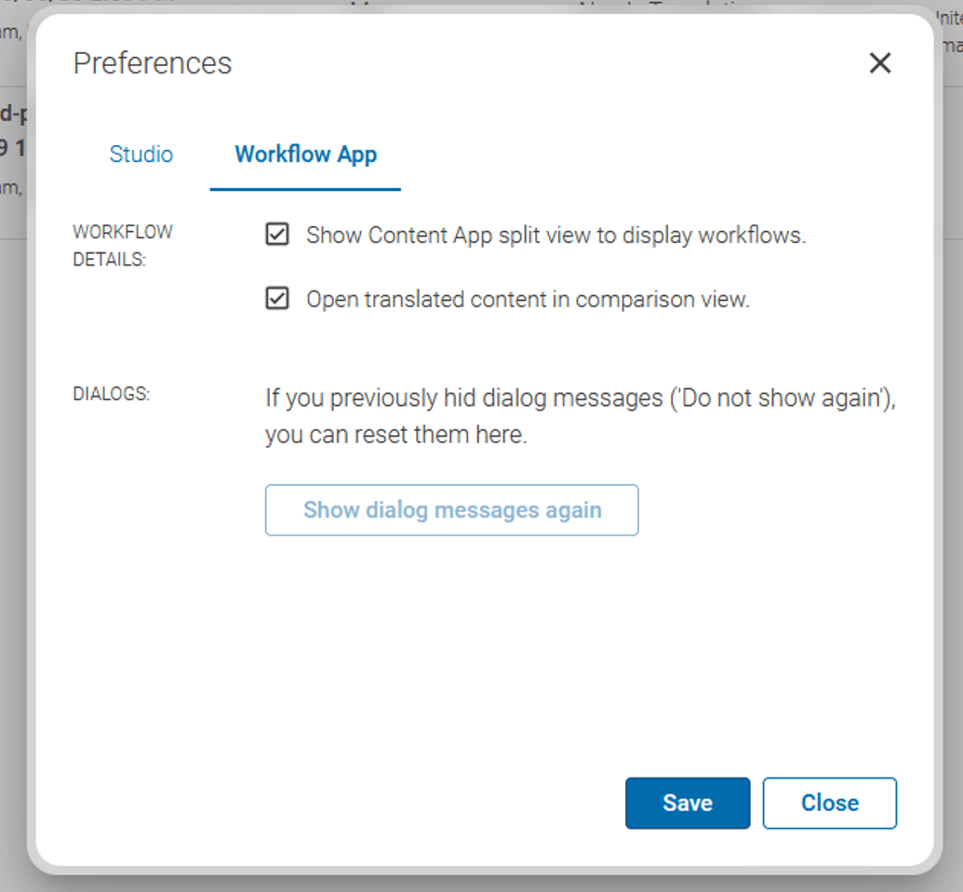Click the WORKFLOW DETAILS section label

123,246
